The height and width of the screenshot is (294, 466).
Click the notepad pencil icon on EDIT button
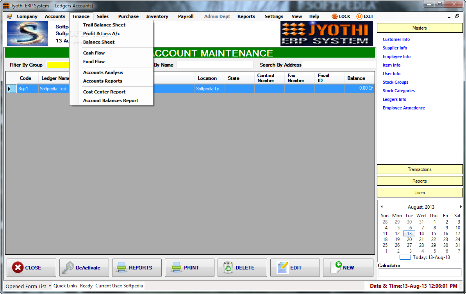click(x=283, y=268)
